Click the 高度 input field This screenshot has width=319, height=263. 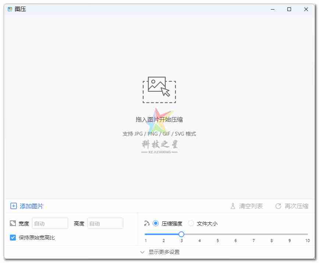[x=105, y=224]
